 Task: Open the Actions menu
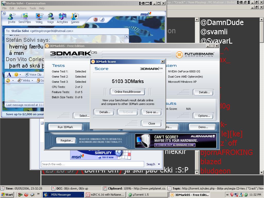pyautogui.click(x=22, y=8)
